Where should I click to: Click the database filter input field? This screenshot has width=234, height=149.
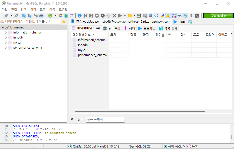pyautogui.click(x=17, y=22)
